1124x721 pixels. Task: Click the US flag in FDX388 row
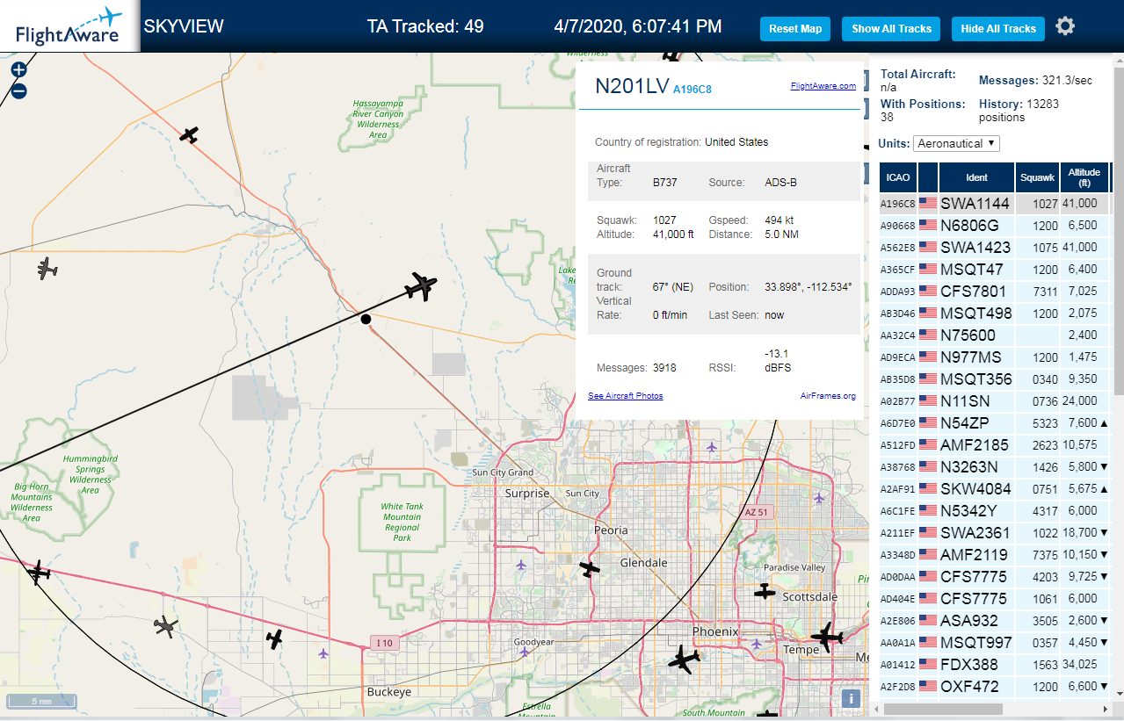pos(928,664)
